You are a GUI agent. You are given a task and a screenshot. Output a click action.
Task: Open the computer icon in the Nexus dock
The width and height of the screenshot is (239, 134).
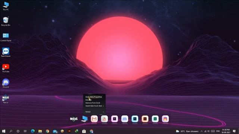84,119
